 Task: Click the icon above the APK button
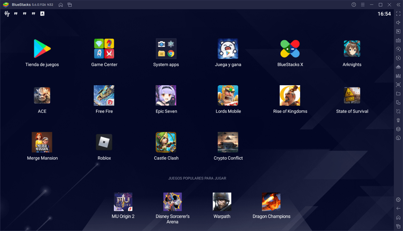point(398,67)
